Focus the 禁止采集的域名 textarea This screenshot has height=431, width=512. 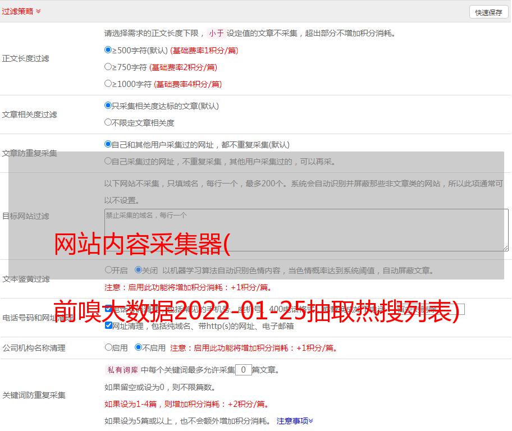(x=307, y=230)
